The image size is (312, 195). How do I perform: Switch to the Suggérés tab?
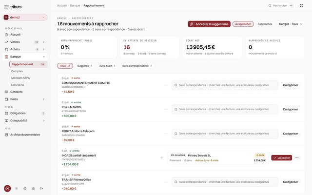tap(84, 66)
